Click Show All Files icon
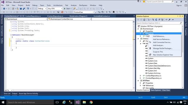This screenshot has height=105, width=188. tap(162, 20)
